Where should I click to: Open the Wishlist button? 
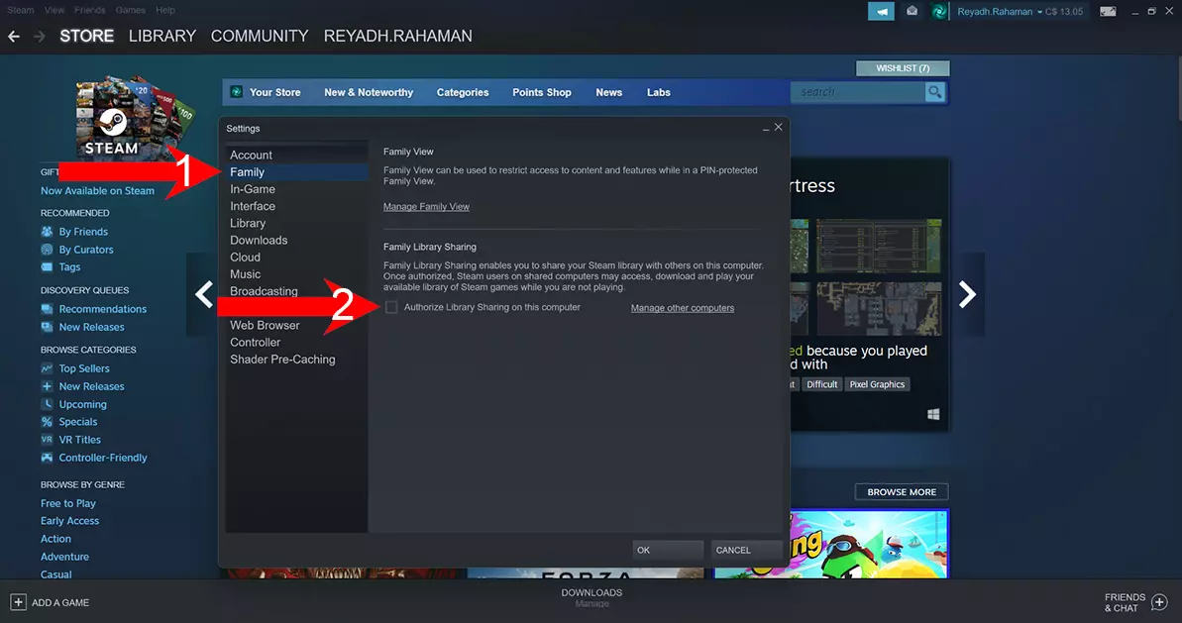click(902, 68)
